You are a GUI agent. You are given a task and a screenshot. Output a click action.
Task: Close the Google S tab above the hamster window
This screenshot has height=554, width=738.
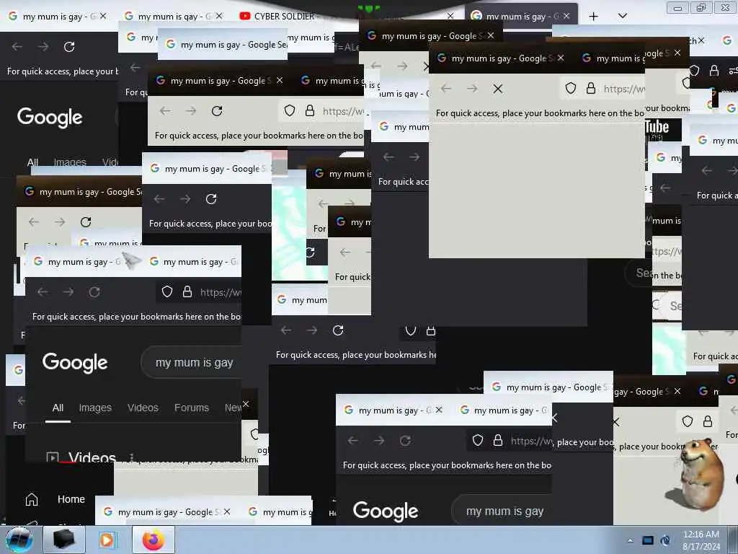(677, 391)
